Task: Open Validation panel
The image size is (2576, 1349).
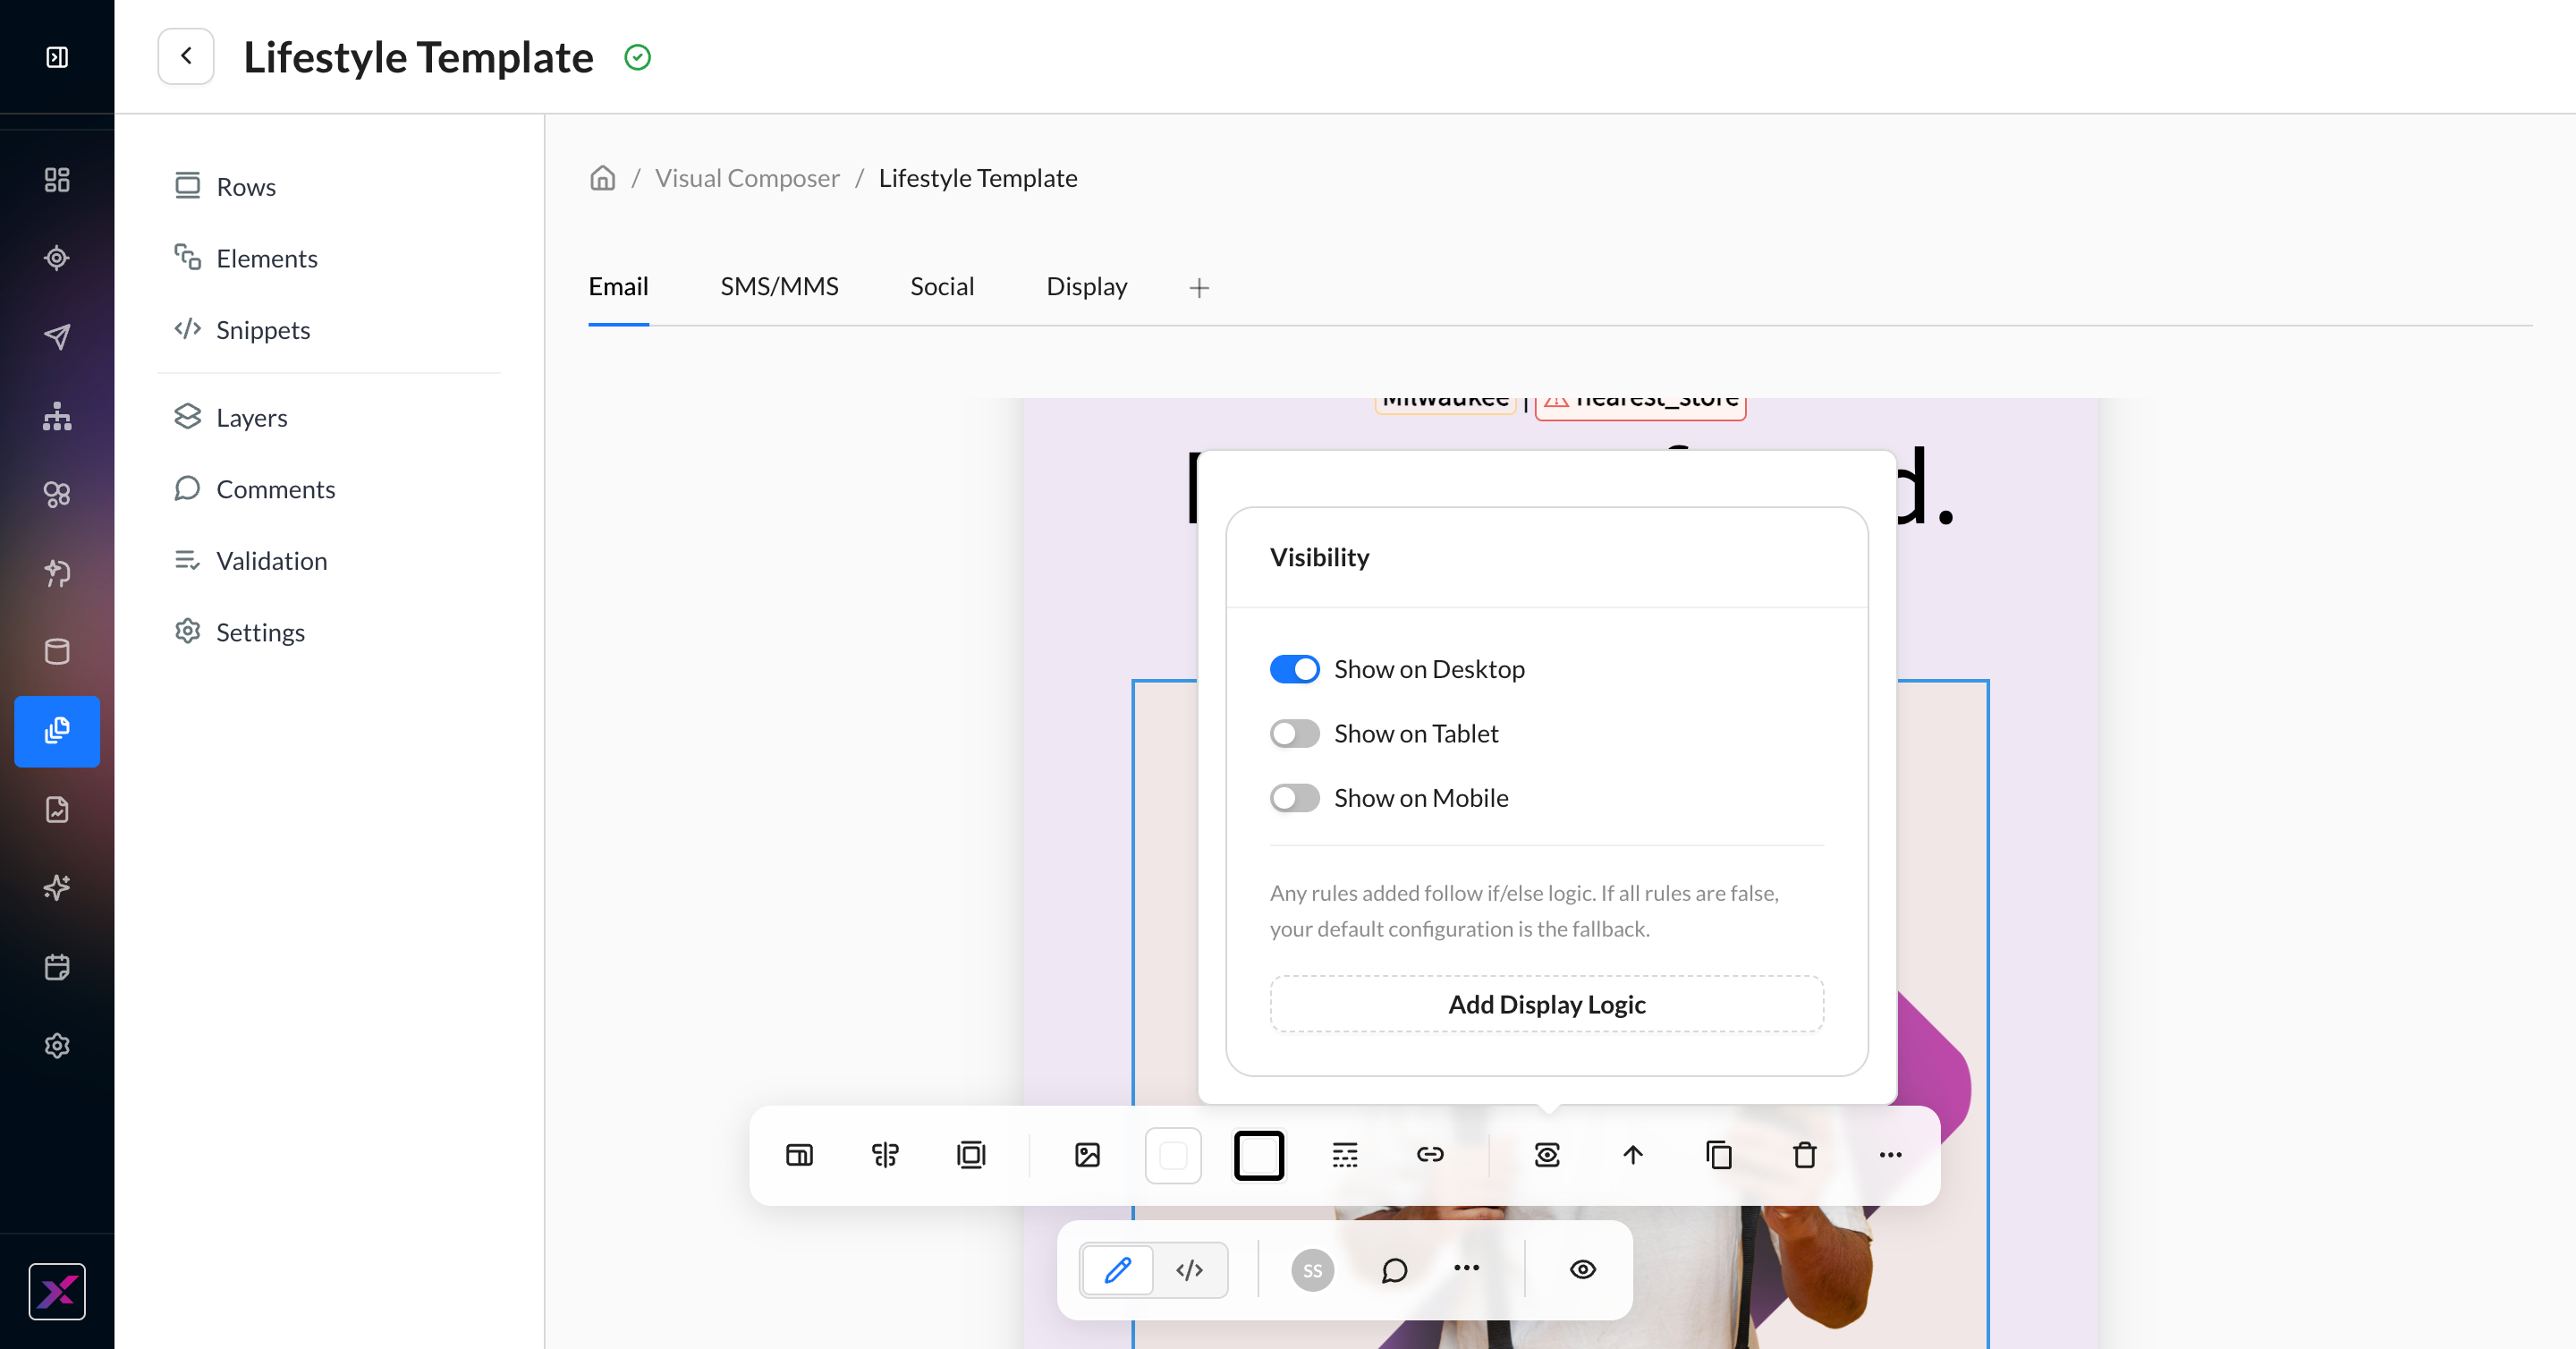Action: (x=251, y=560)
